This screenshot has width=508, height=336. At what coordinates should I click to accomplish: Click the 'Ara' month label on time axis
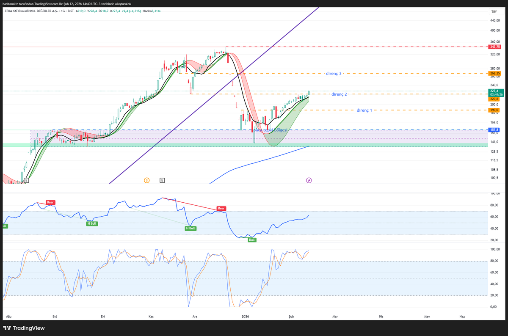tap(195, 316)
